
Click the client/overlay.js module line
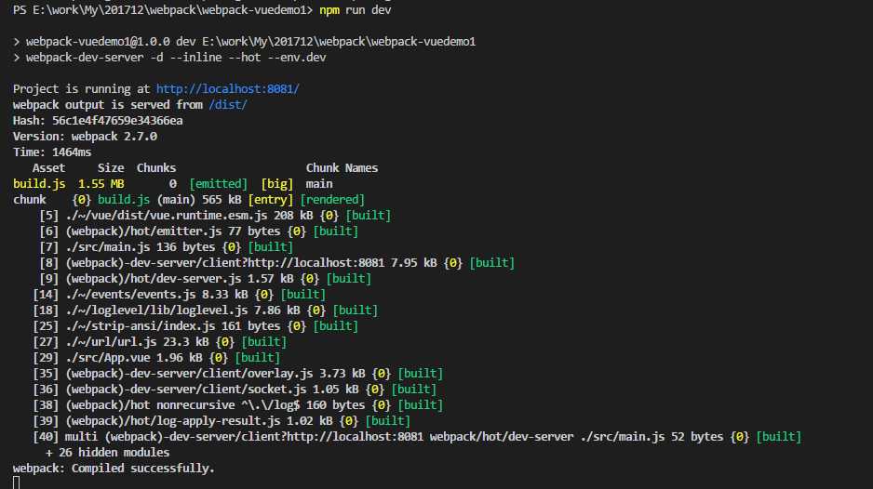click(237, 374)
